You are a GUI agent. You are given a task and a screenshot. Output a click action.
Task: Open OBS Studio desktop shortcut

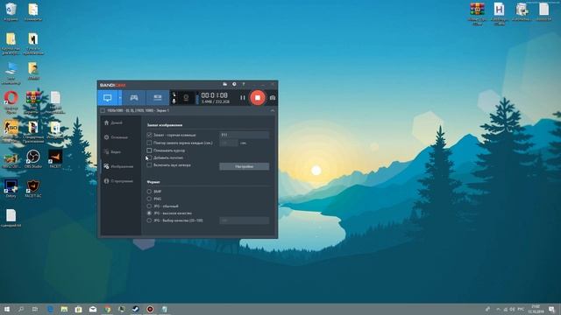click(33, 159)
